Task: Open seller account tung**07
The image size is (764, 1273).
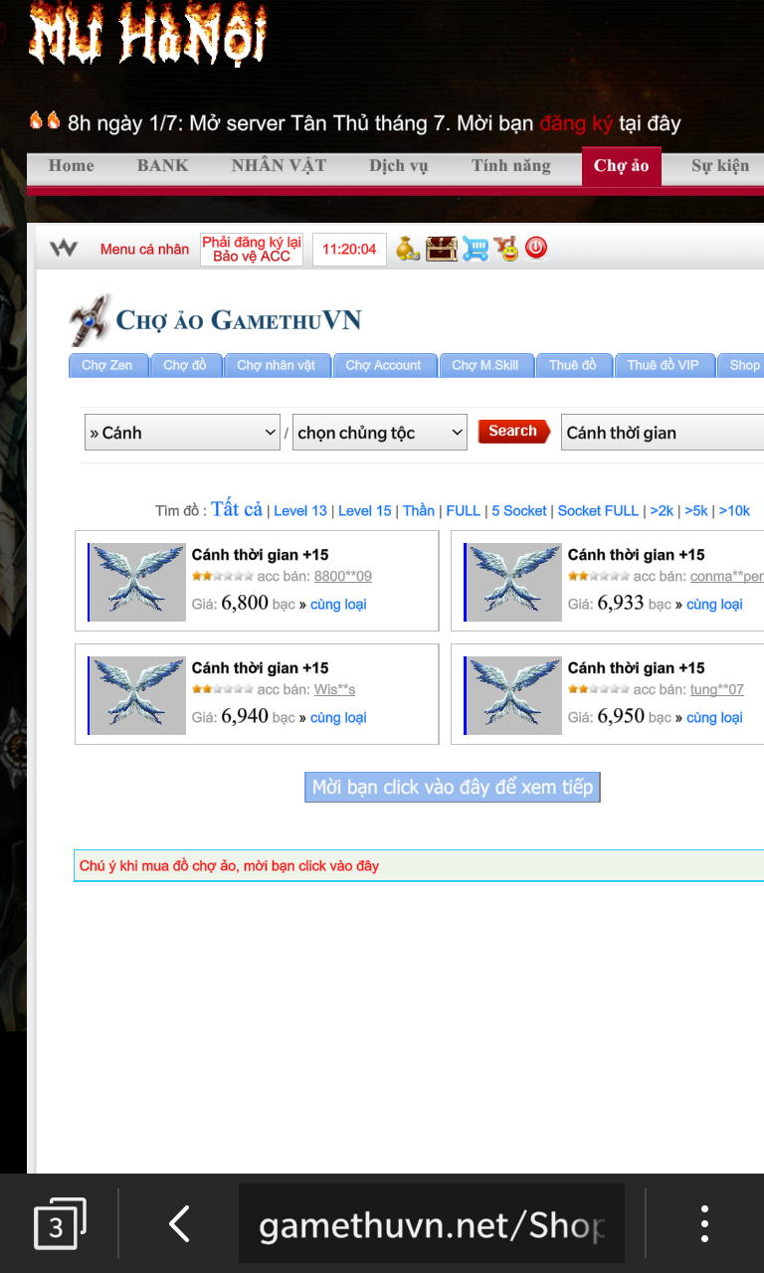Action: coord(717,690)
